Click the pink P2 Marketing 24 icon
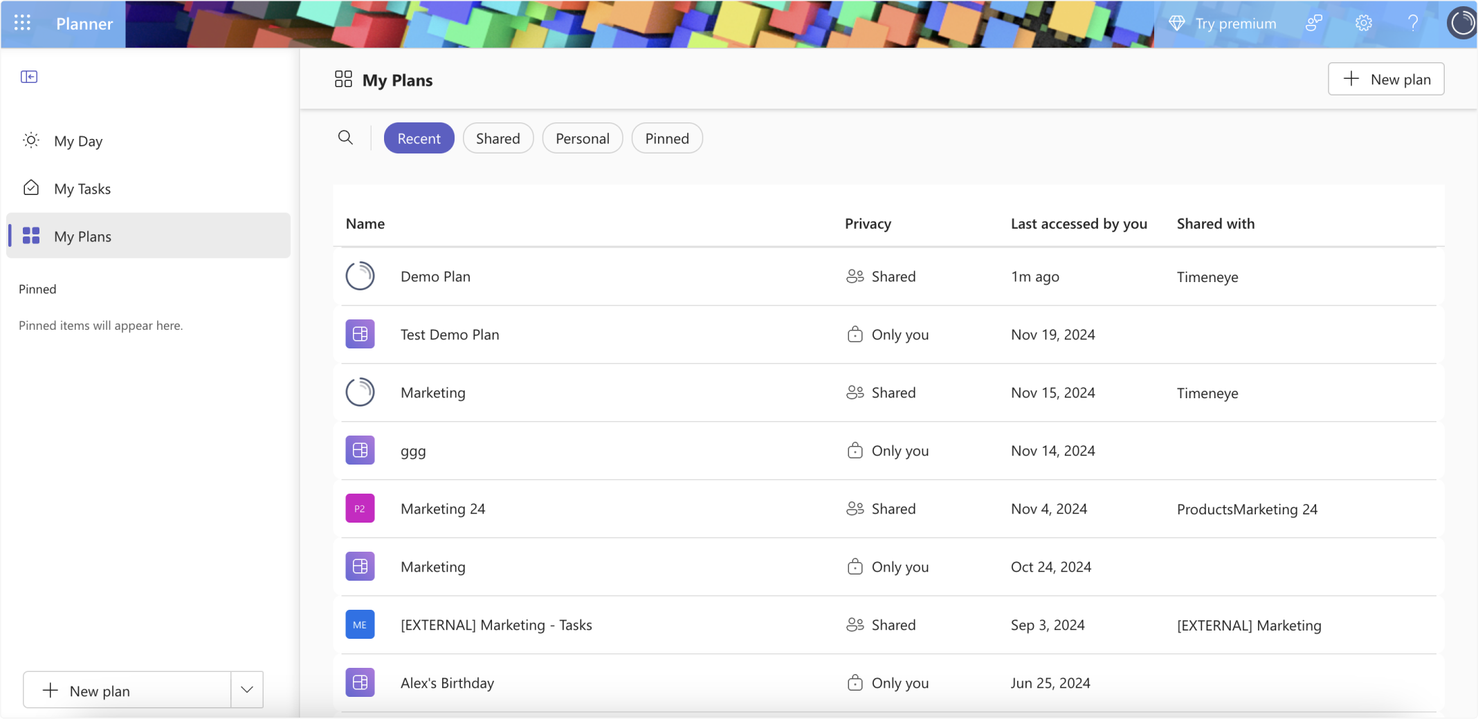1478x719 pixels. 360,508
